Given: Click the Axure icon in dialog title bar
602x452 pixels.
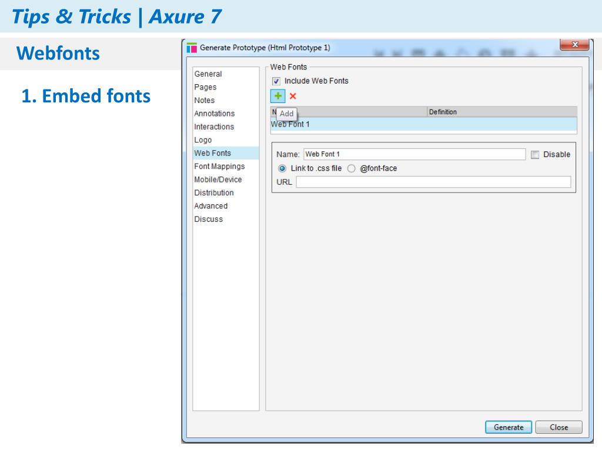Looking at the screenshot, I should click(x=192, y=48).
